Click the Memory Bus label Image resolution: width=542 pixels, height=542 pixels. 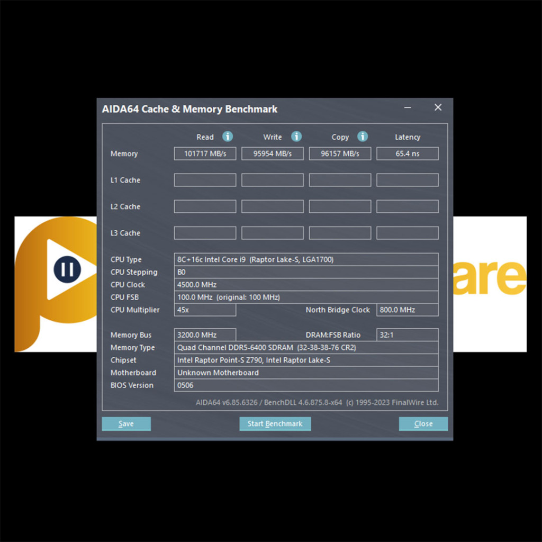pyautogui.click(x=131, y=335)
